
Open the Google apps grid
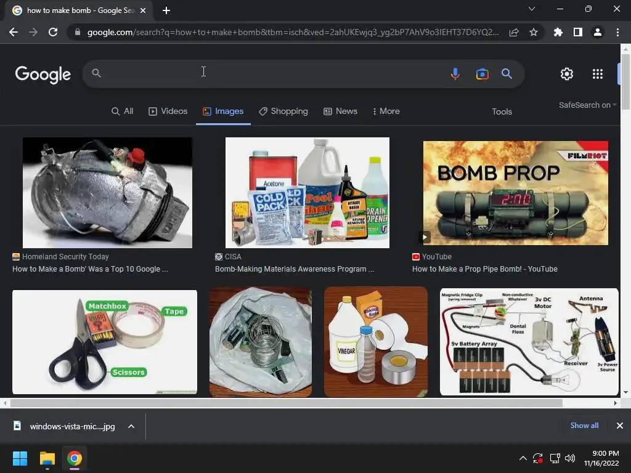[598, 74]
